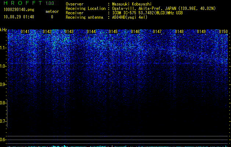
Task: Click the Receiver label
Action: [75, 13]
